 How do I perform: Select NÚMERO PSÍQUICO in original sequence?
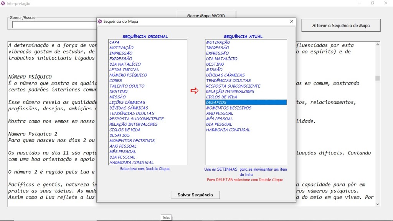click(x=128, y=75)
